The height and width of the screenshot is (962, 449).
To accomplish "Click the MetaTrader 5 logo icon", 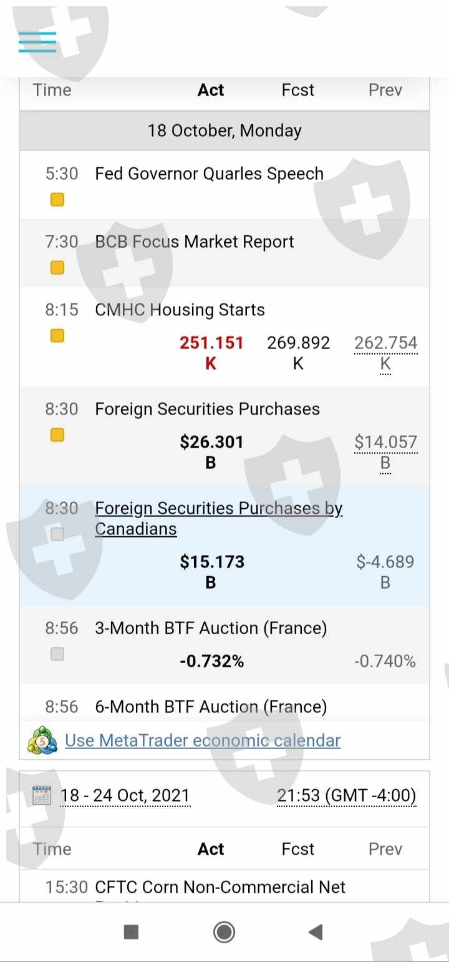I will 42,740.
